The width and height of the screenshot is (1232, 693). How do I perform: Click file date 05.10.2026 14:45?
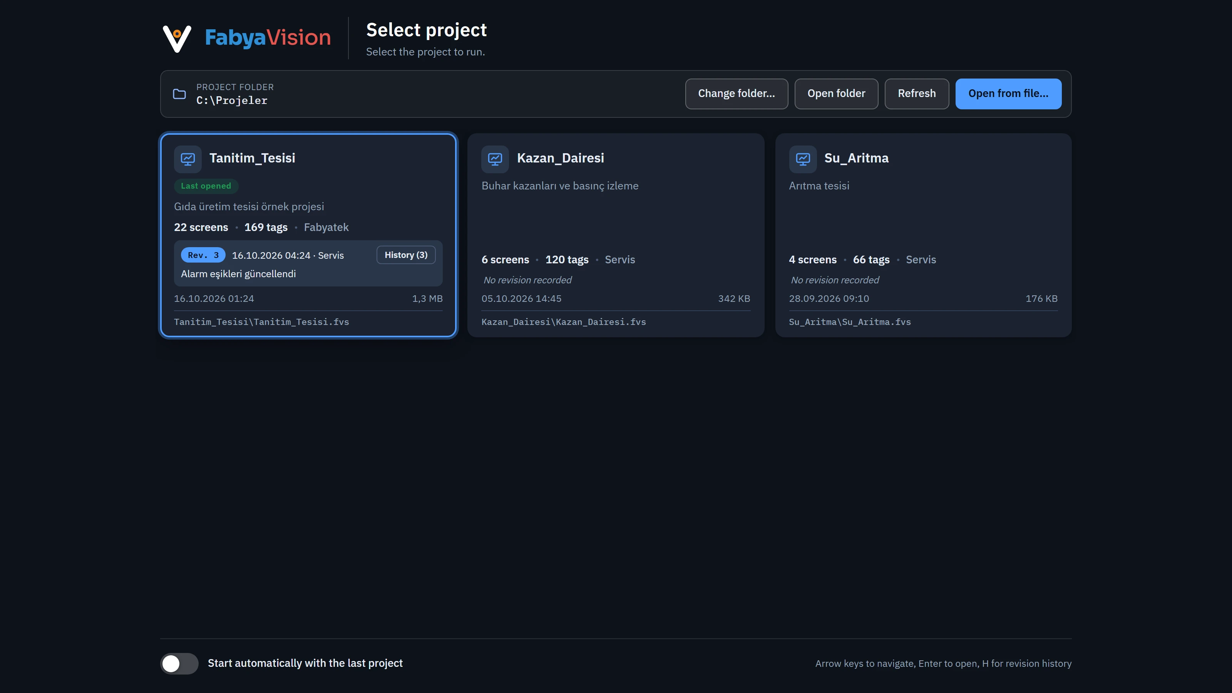[522, 299]
